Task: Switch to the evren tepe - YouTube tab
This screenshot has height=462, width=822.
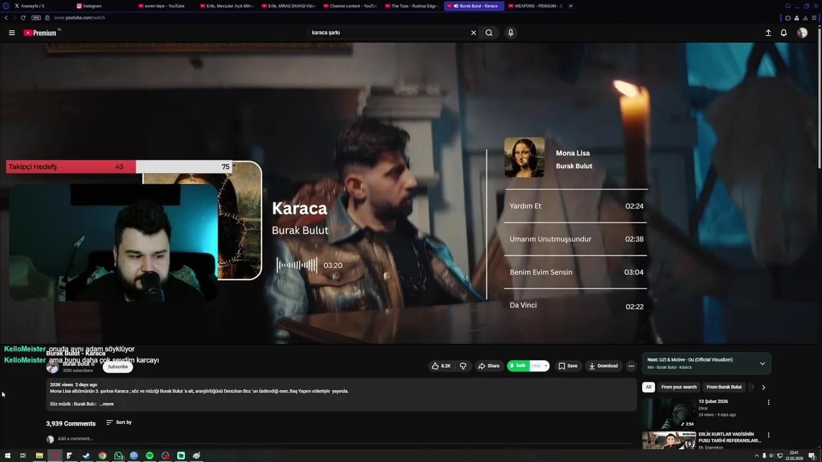Action: point(164,6)
